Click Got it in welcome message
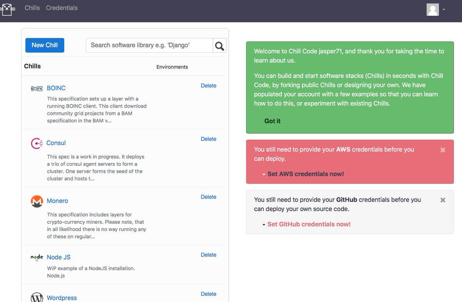Image resolution: width=462 pixels, height=302 pixels. [x=272, y=121]
